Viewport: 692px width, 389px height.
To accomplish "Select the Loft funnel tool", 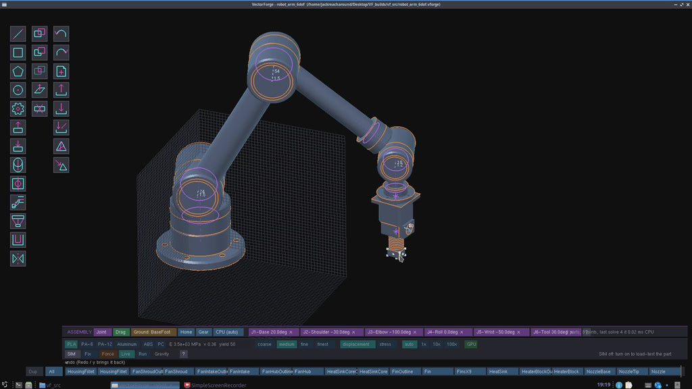I will (18, 221).
